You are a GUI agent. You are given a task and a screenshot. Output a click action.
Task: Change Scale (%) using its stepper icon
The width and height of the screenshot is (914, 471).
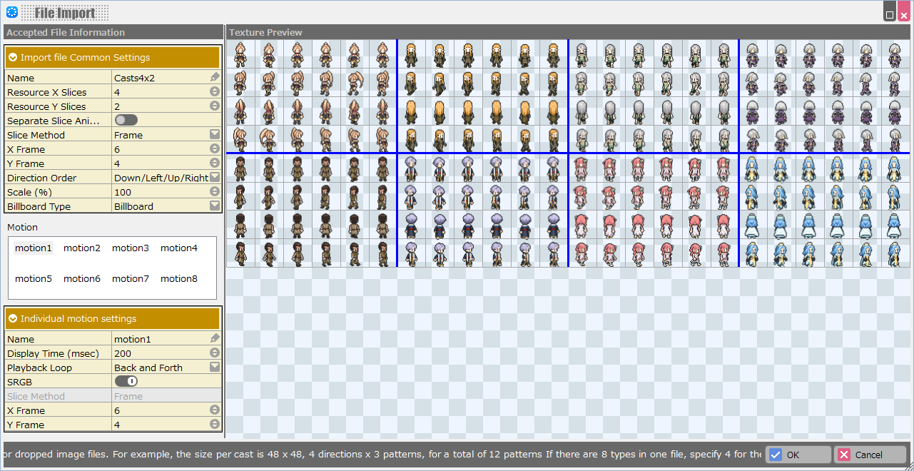pyautogui.click(x=215, y=191)
